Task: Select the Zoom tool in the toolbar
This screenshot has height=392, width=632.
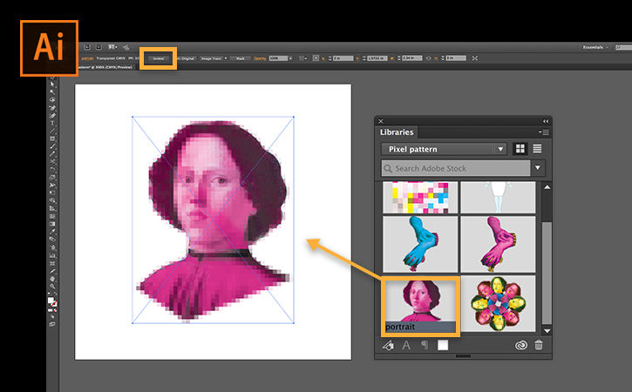Action: (x=52, y=287)
